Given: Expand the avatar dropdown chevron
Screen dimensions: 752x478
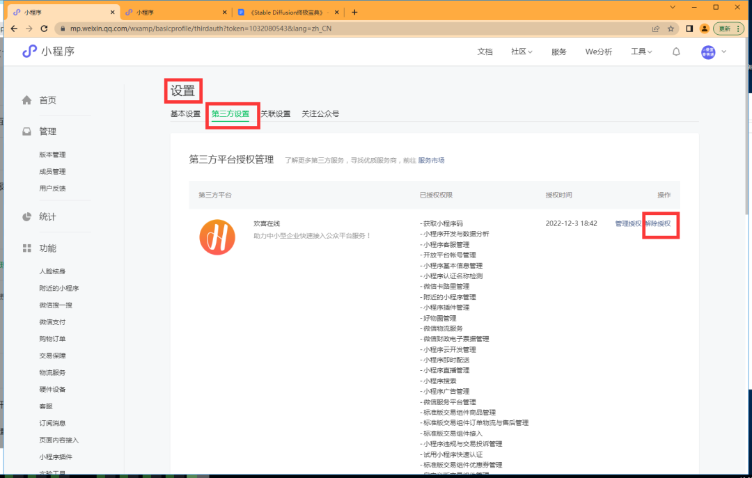Looking at the screenshot, I should [724, 51].
